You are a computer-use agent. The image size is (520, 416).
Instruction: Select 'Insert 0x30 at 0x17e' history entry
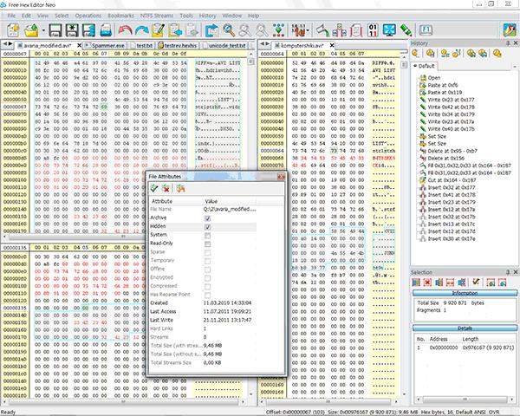[x=452, y=239]
